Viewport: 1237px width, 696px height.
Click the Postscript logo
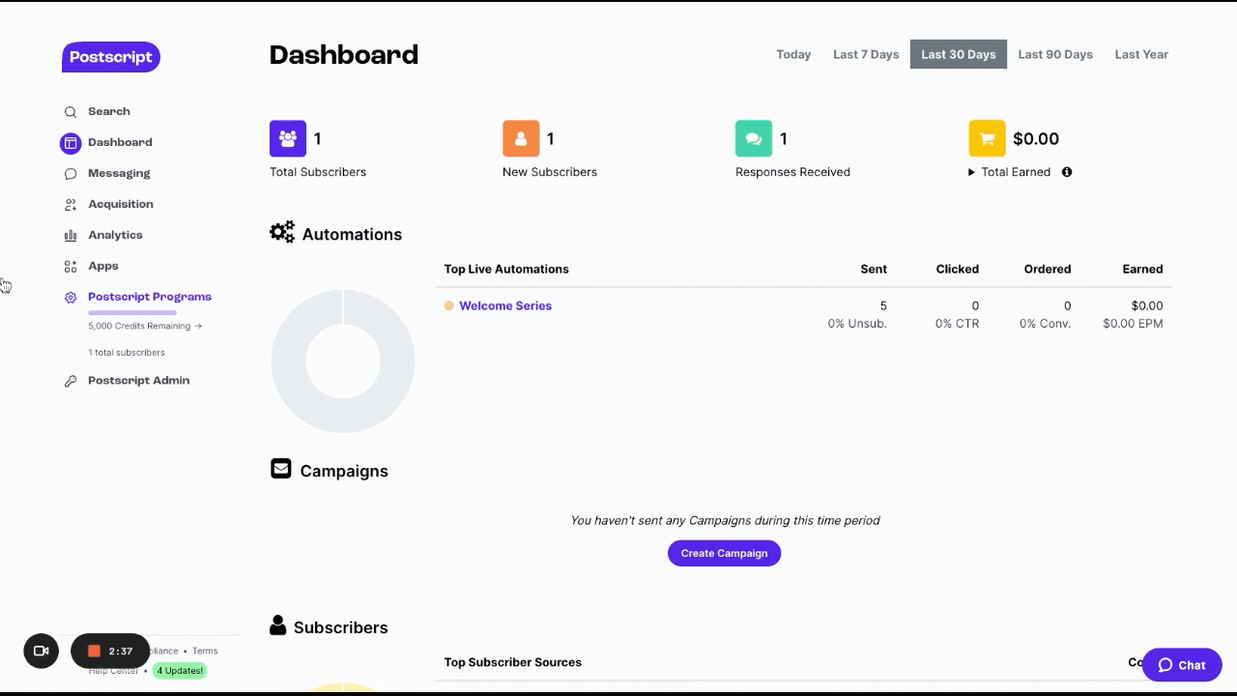click(x=111, y=57)
